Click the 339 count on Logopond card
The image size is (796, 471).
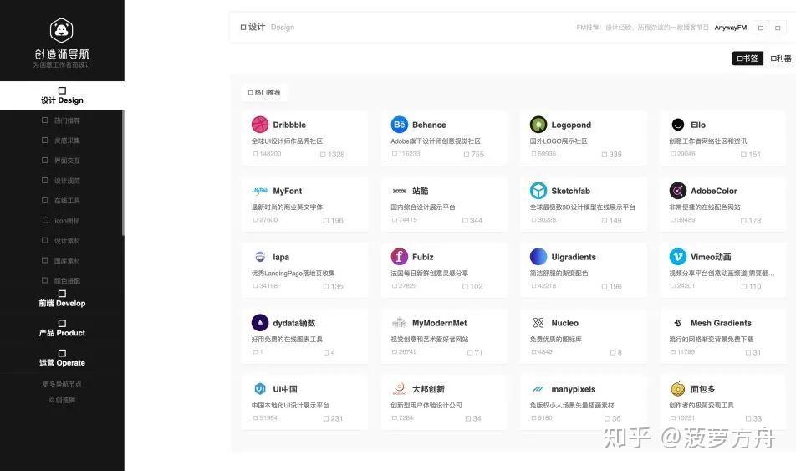pyautogui.click(x=612, y=155)
